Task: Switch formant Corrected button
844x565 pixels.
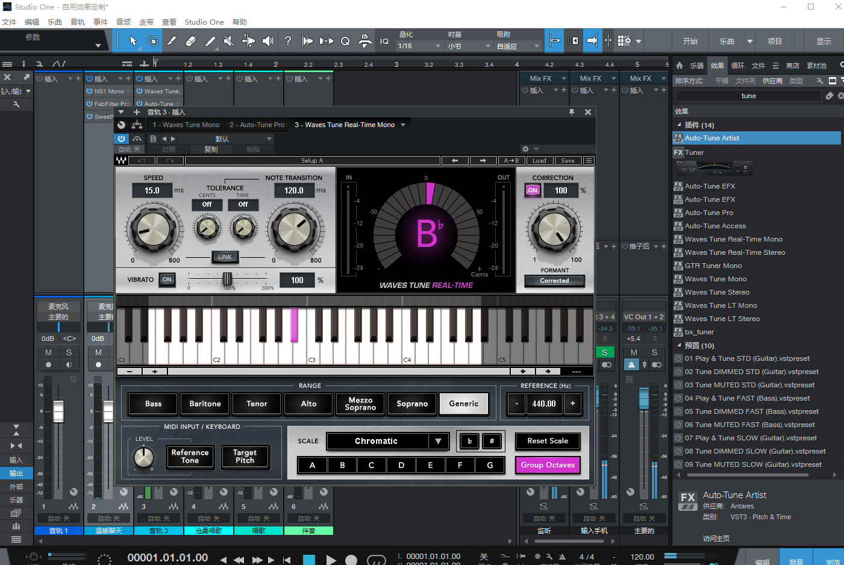Action: [x=554, y=281]
